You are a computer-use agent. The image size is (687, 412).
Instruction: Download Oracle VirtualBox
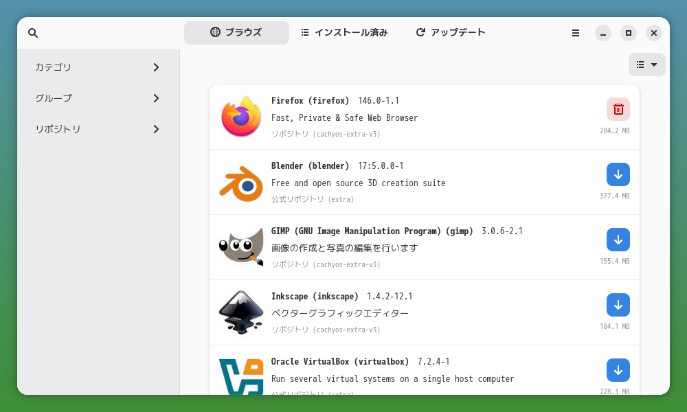[x=618, y=369]
